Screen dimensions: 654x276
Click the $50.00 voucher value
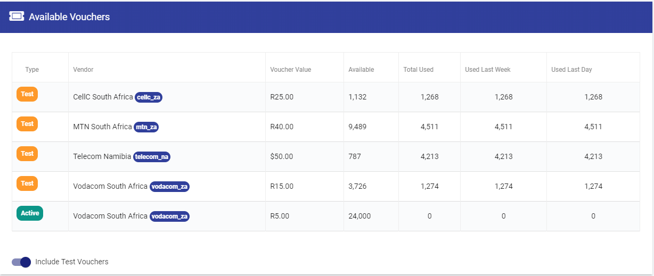(x=282, y=156)
